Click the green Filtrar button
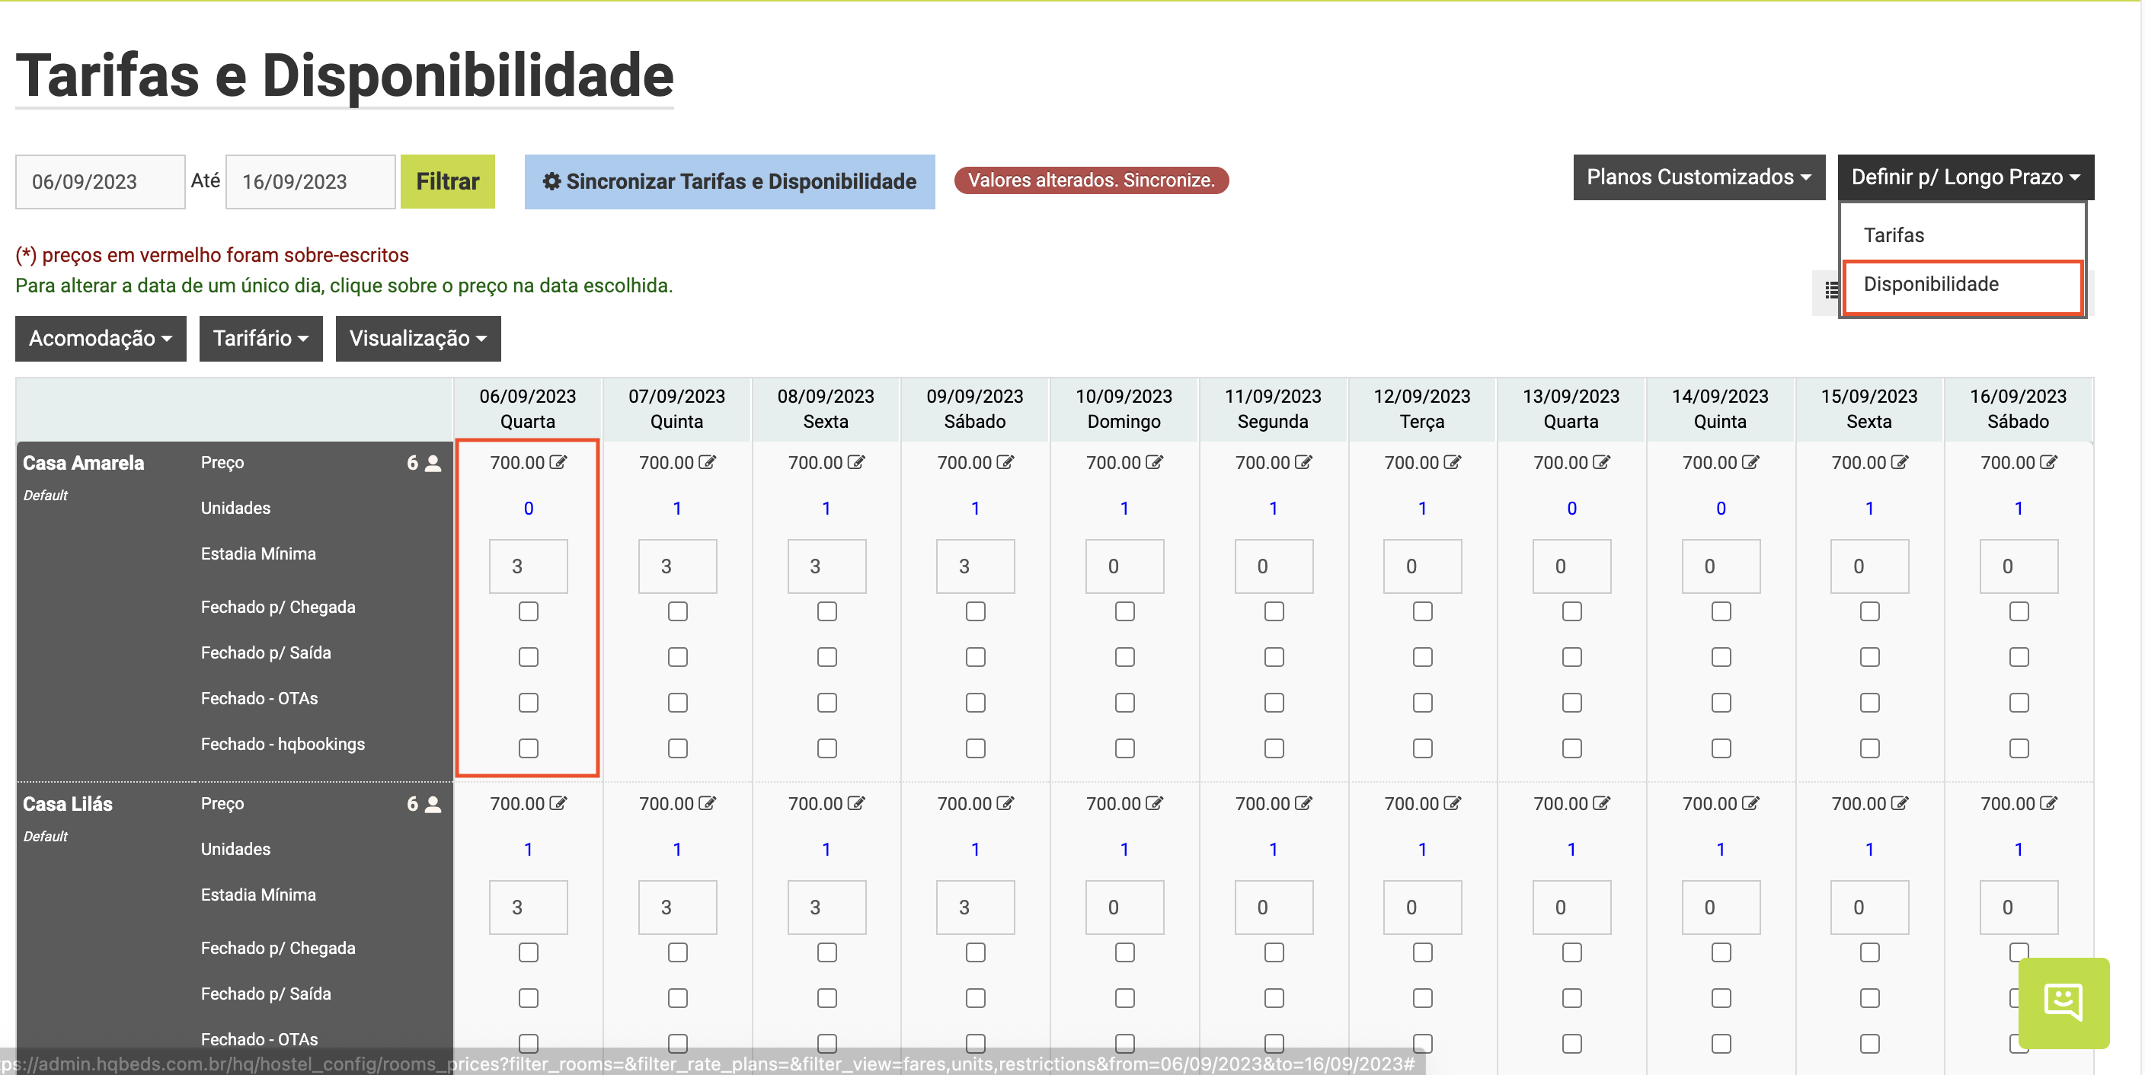 click(447, 181)
